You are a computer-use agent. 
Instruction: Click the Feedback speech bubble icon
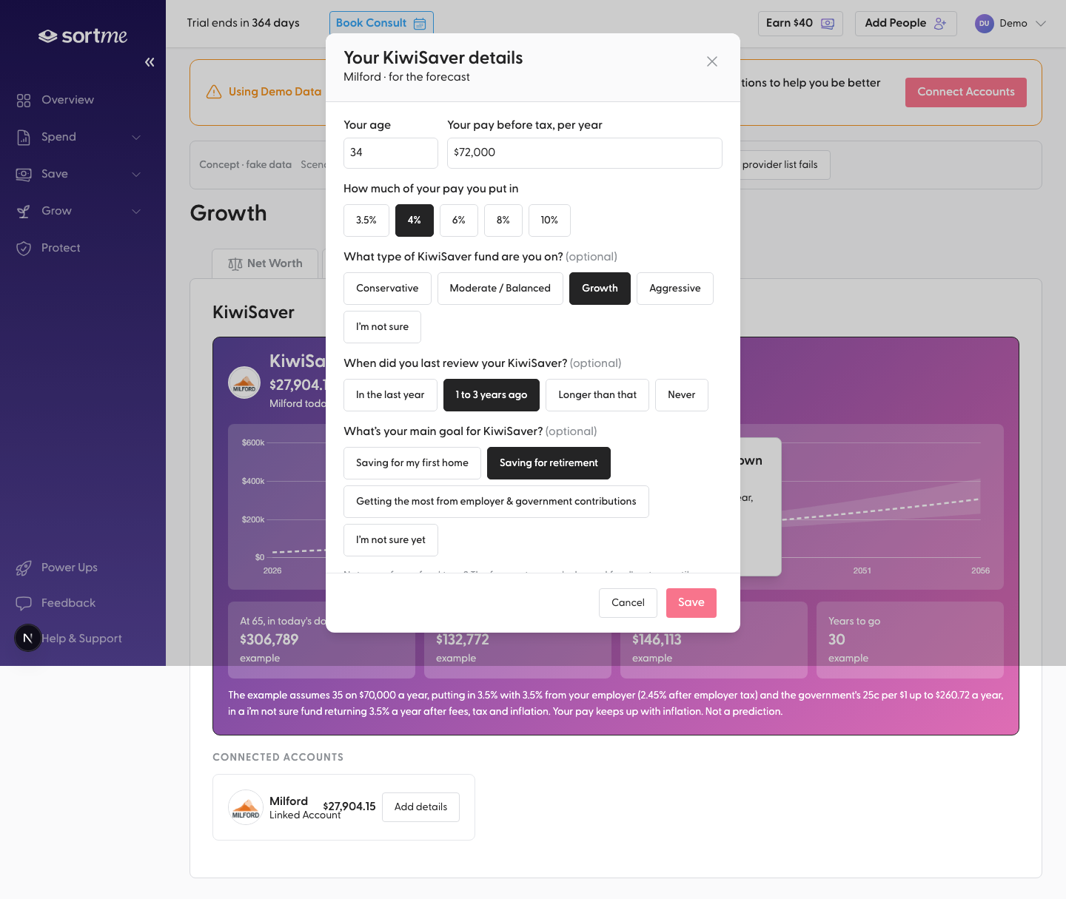pos(24,603)
